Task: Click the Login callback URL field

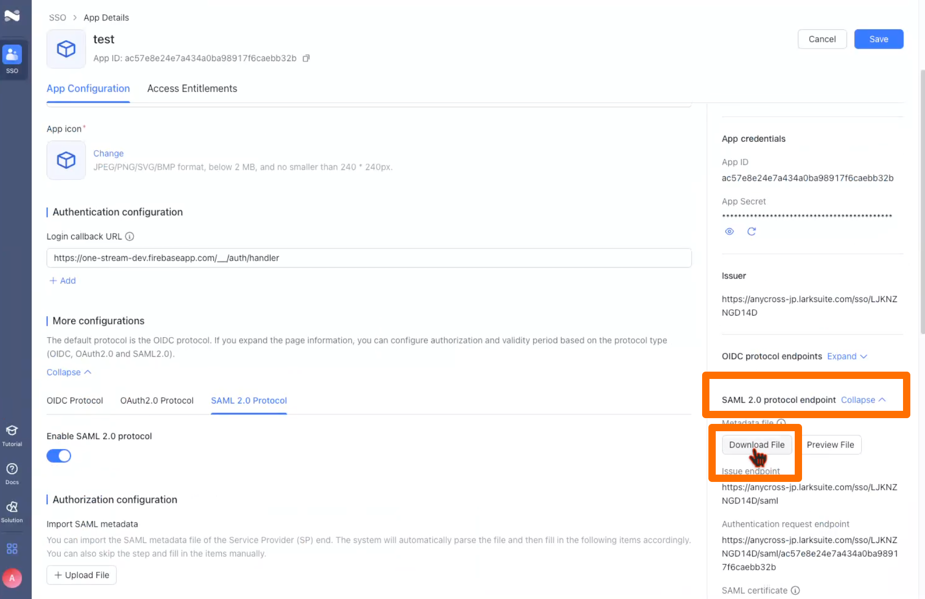Action: point(369,258)
